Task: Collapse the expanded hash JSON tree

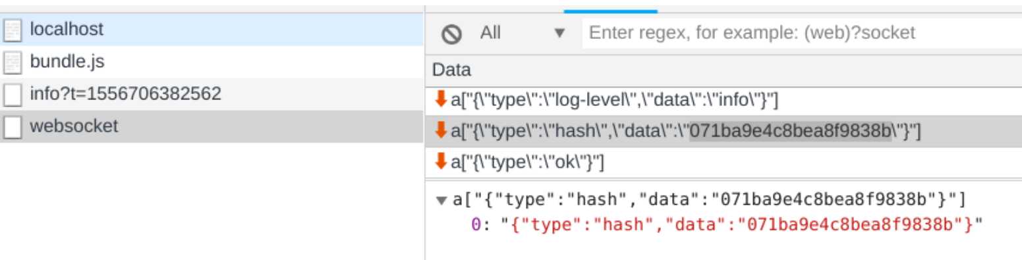Action: (x=441, y=199)
